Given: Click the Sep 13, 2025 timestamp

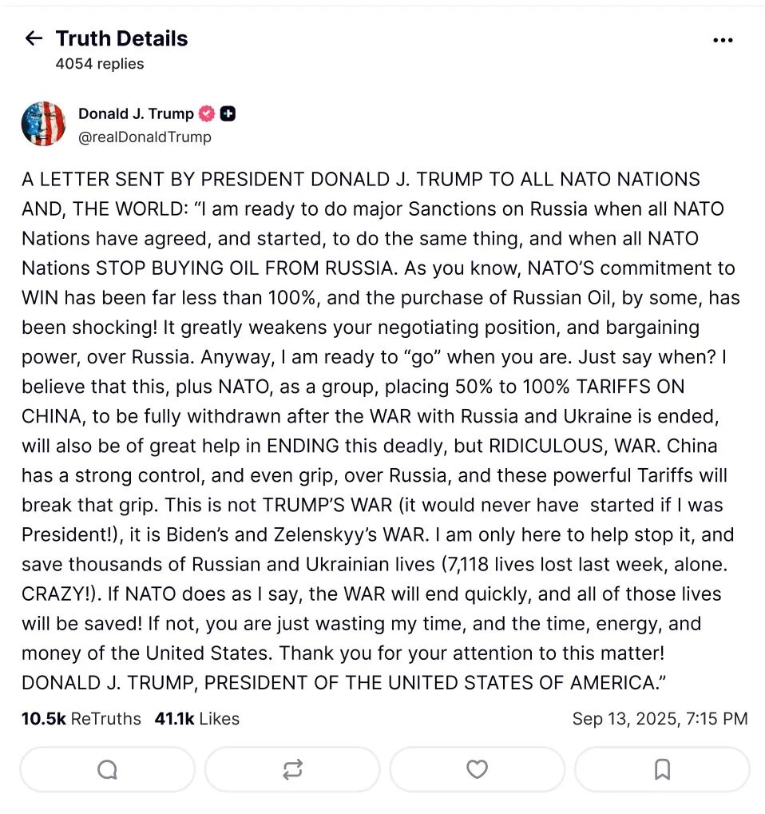Looking at the screenshot, I should click(x=660, y=719).
